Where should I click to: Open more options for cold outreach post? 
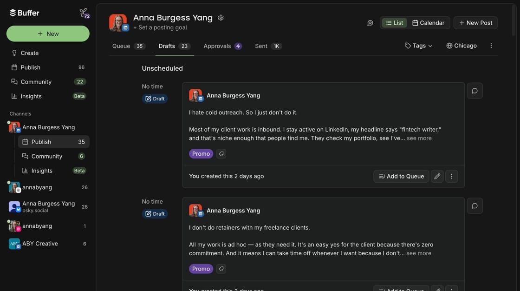pos(451,176)
